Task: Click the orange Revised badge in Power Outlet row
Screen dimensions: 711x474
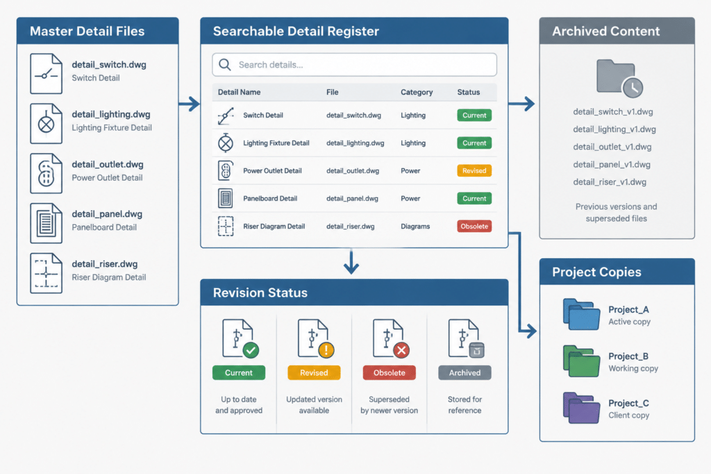Action: point(474,171)
